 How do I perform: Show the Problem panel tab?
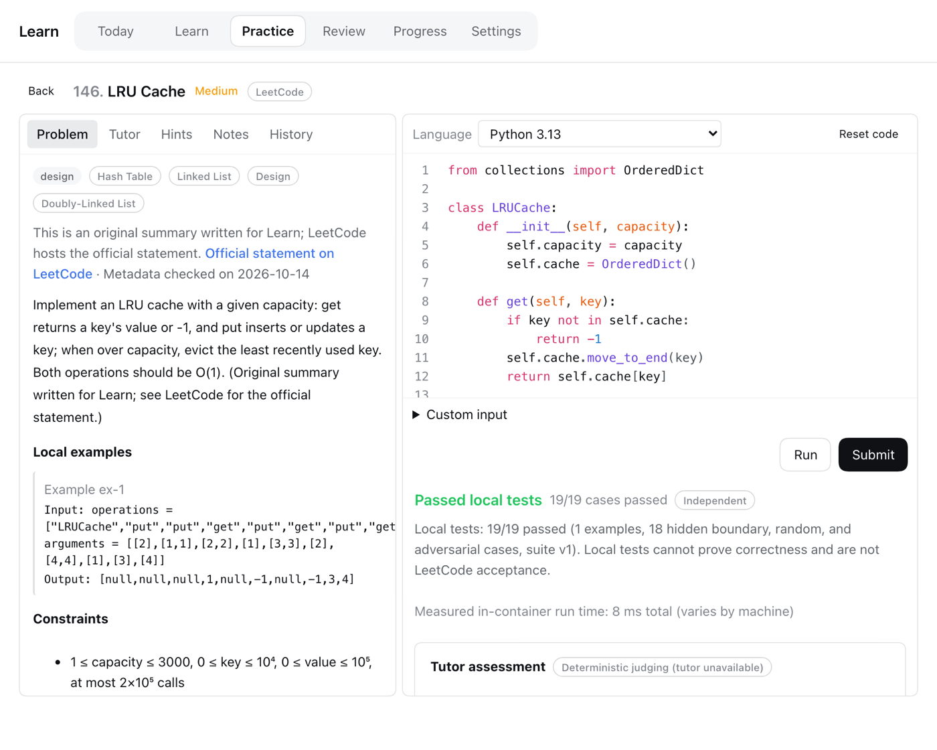pos(62,135)
